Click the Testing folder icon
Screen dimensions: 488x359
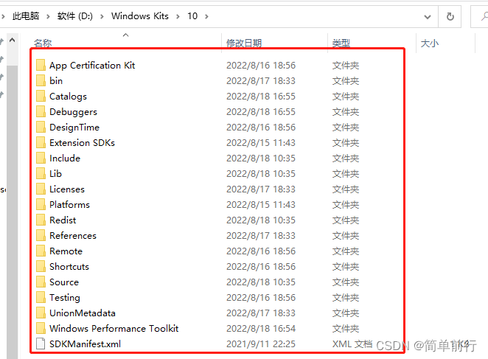41,297
